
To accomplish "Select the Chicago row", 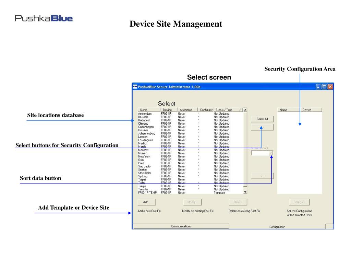I will pyautogui.click(x=190, y=123).
